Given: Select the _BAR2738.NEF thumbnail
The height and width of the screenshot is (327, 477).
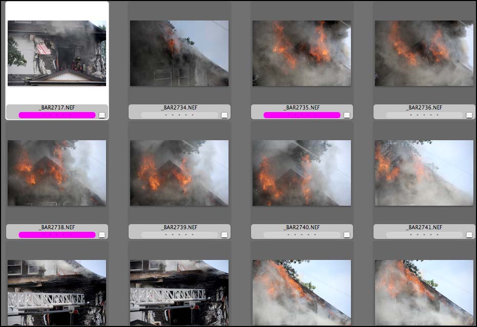Looking at the screenshot, I should (57, 173).
